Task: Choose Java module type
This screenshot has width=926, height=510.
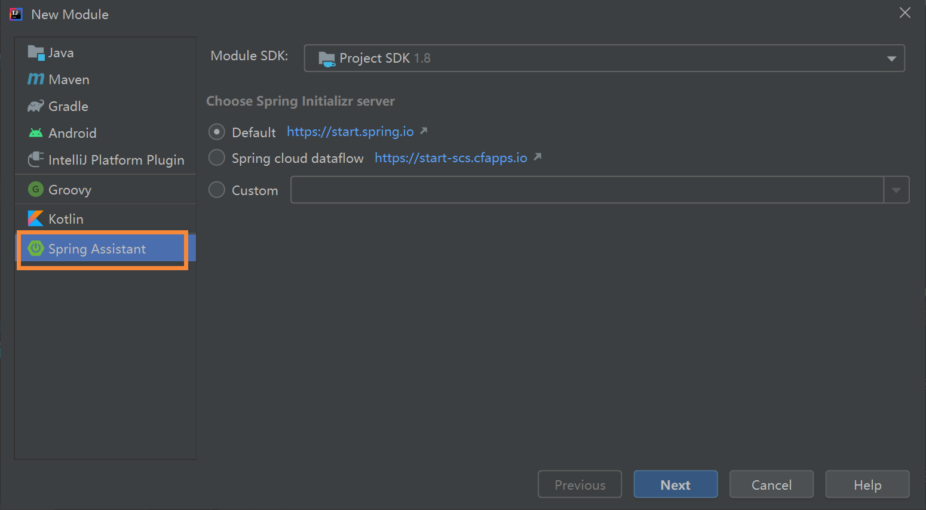Action: [x=105, y=53]
